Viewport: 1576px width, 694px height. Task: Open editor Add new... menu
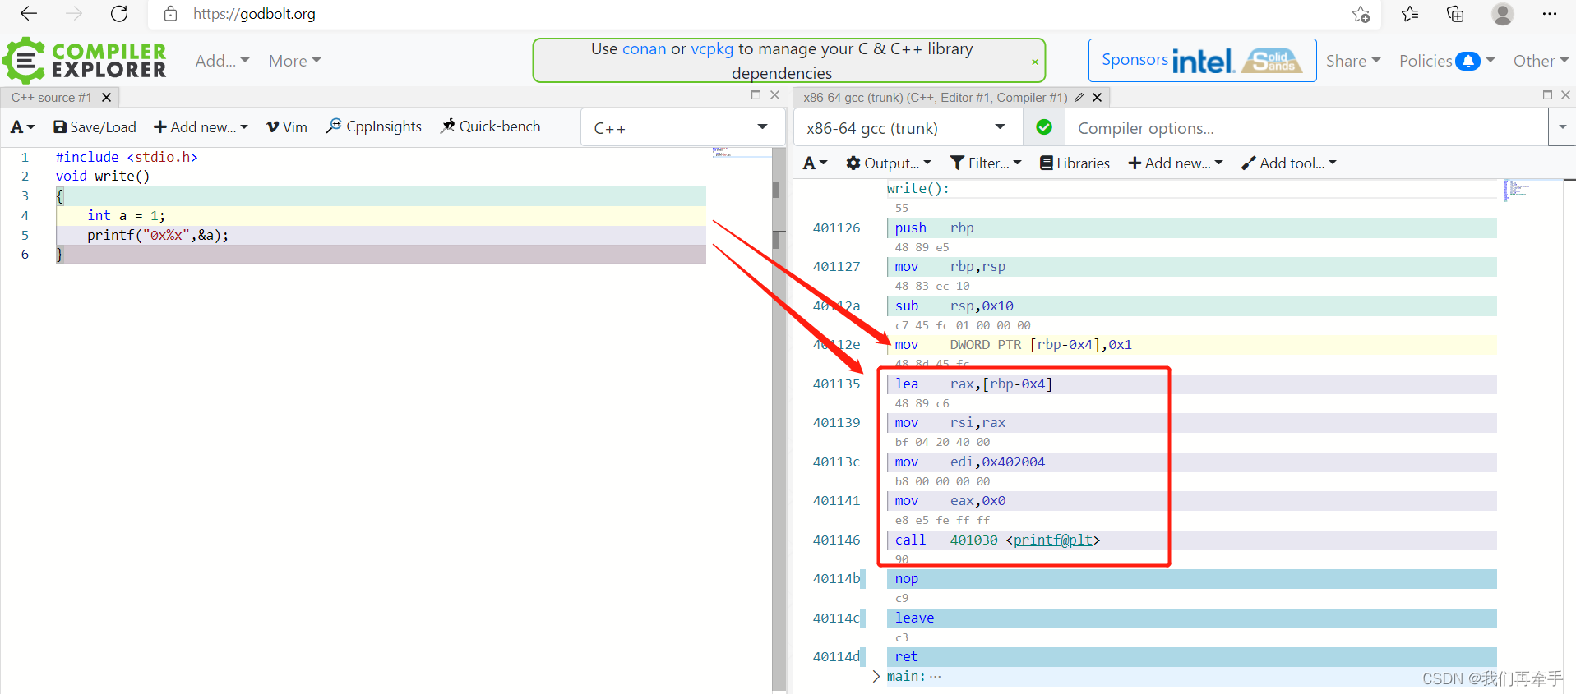201,126
